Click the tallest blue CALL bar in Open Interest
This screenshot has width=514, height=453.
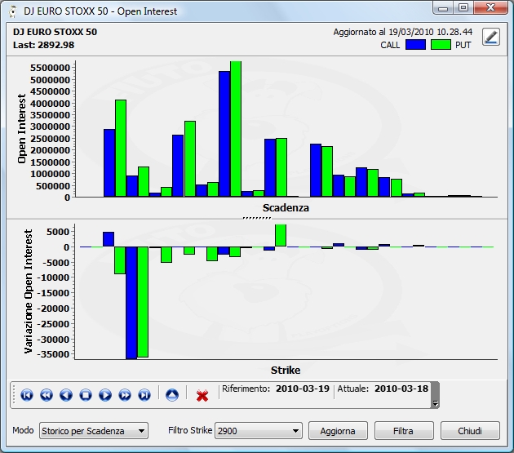[x=224, y=134]
